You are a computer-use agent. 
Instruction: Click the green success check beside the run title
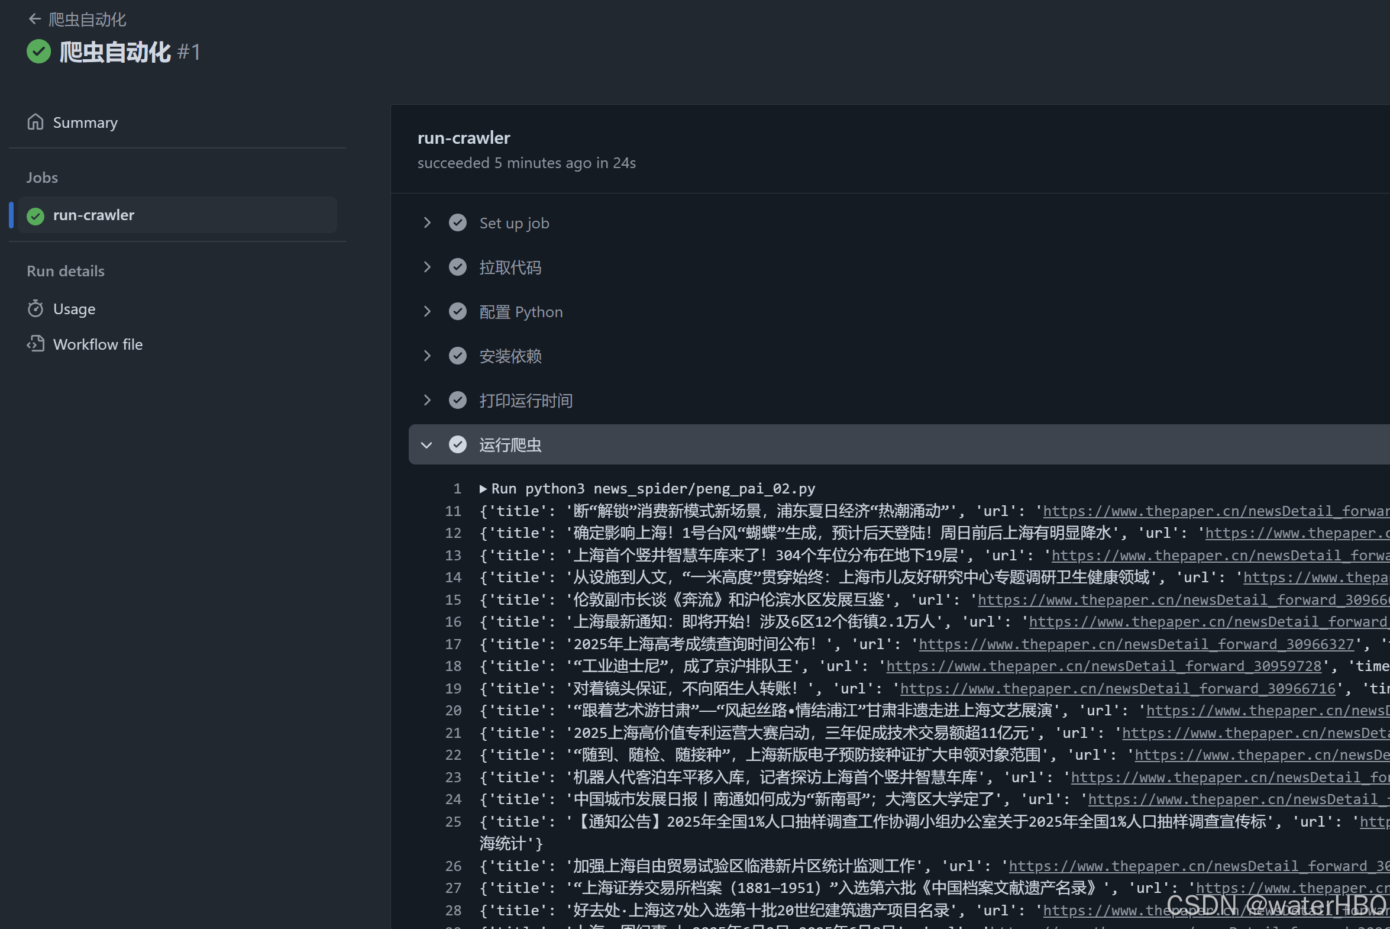(x=39, y=51)
